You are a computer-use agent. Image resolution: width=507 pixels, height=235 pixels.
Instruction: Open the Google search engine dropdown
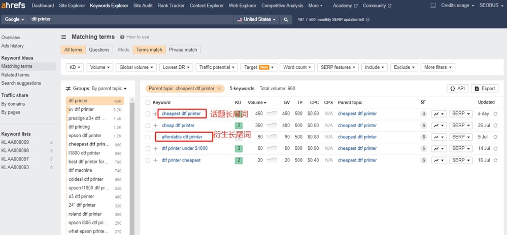[x=15, y=19]
